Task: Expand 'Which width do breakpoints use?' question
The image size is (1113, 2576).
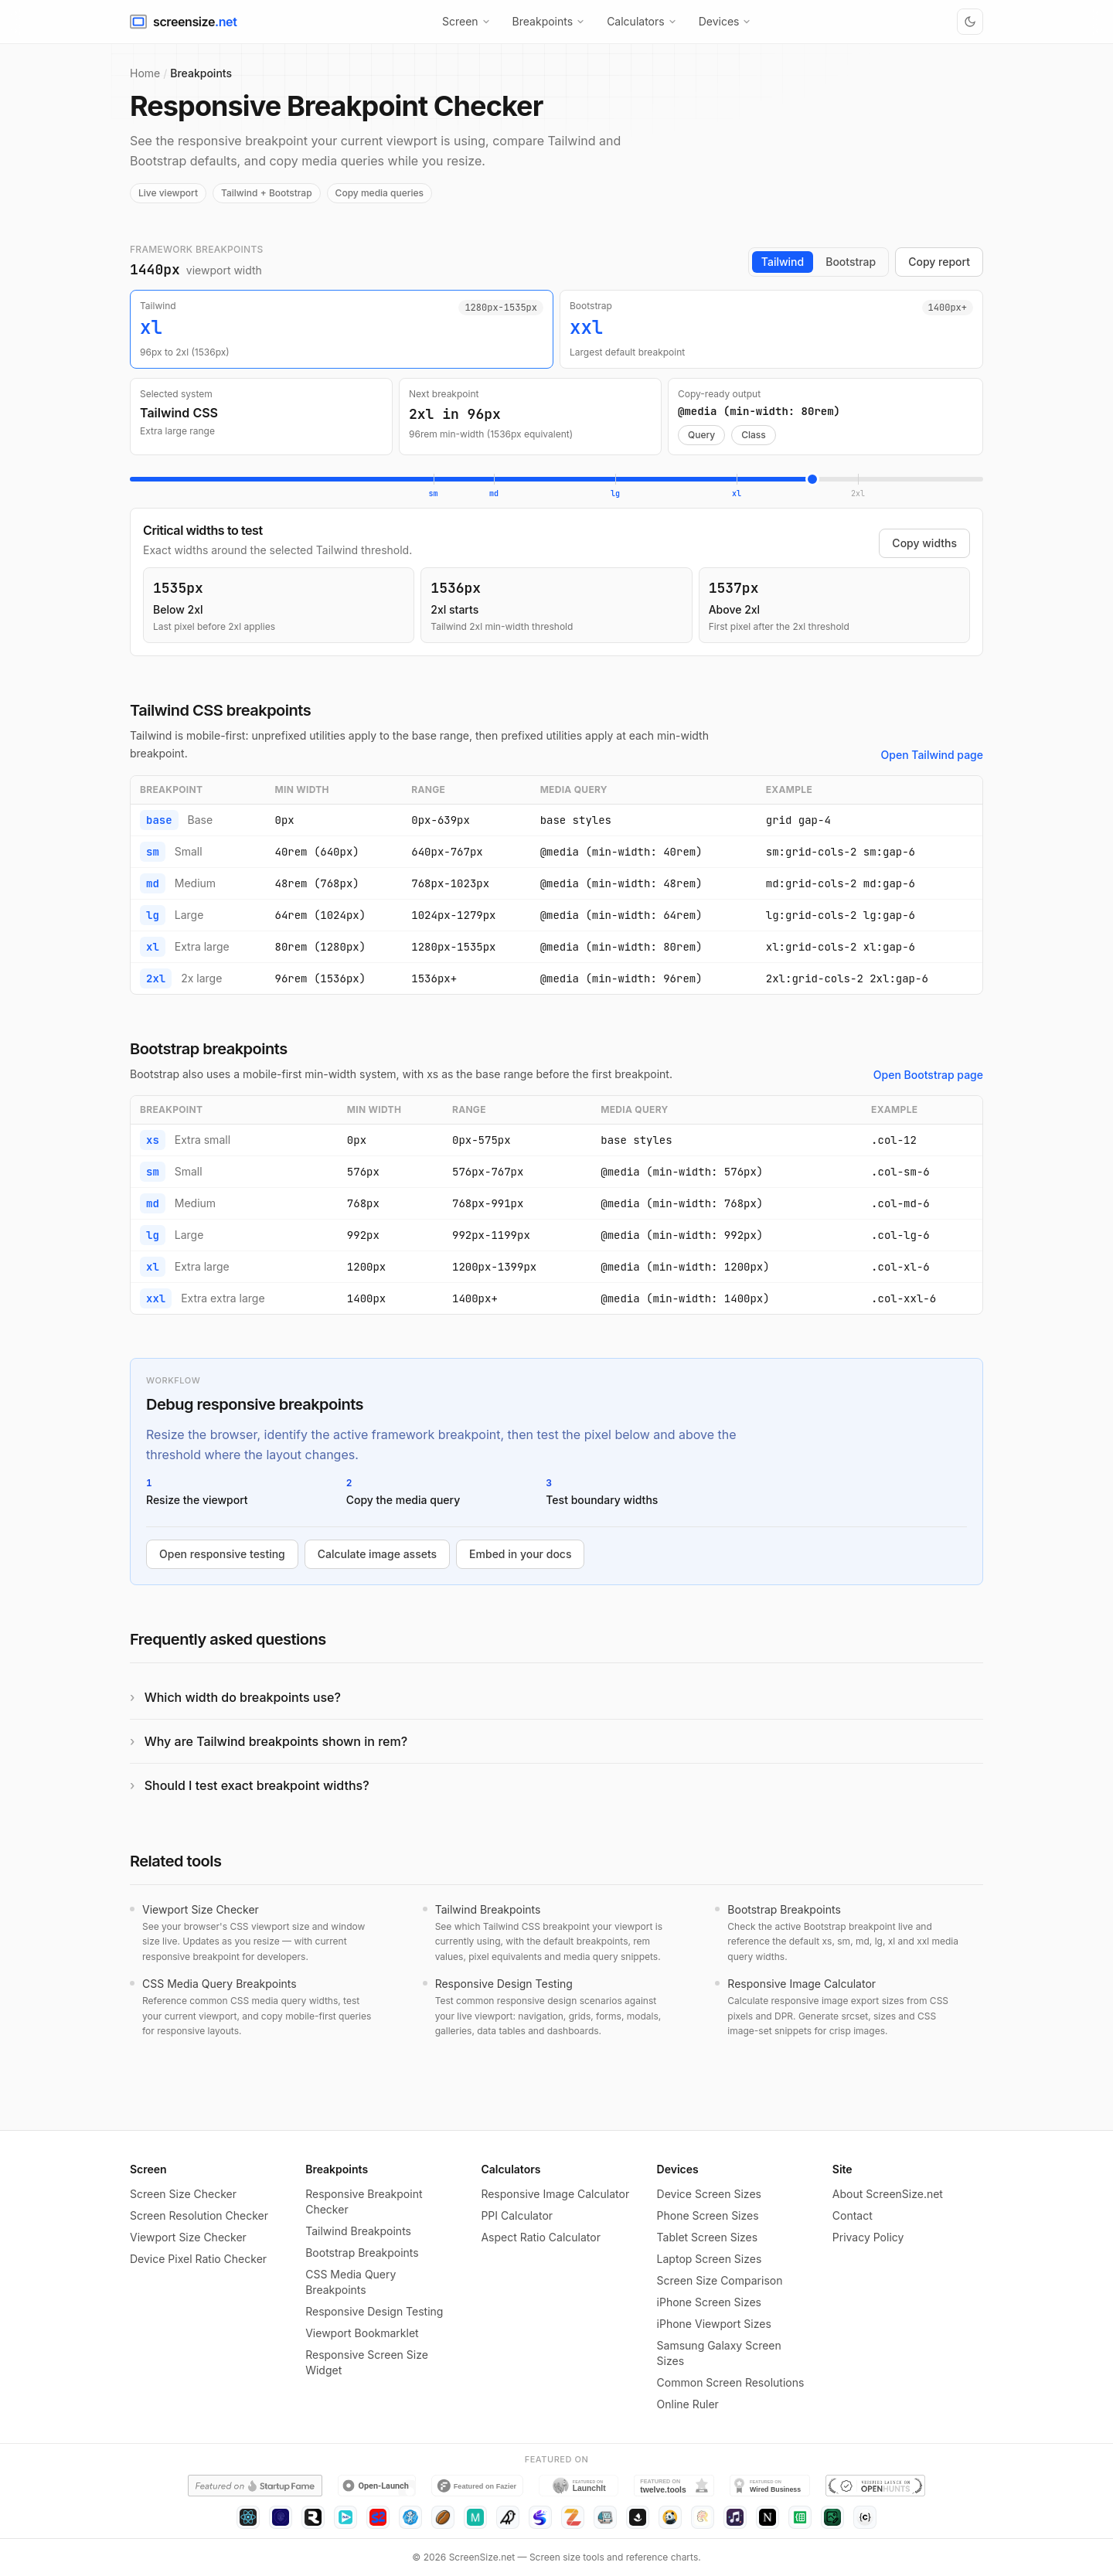Action: [x=556, y=1697]
